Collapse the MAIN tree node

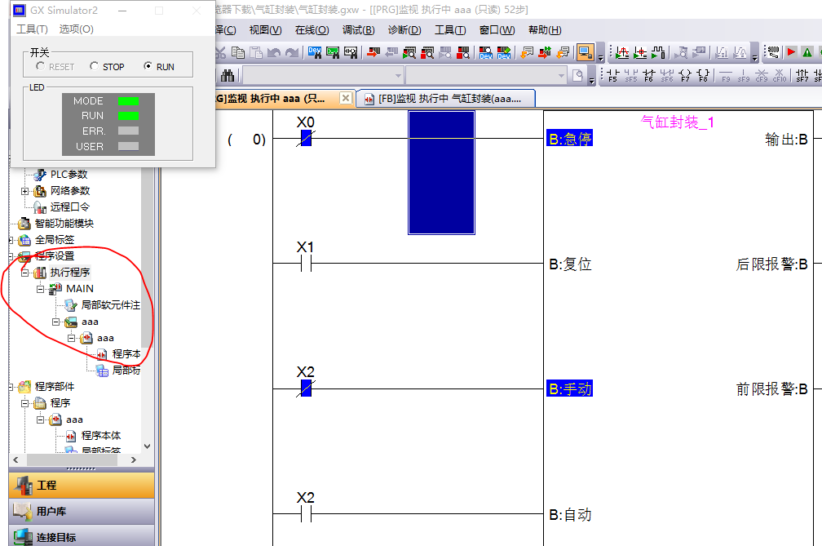(x=40, y=289)
